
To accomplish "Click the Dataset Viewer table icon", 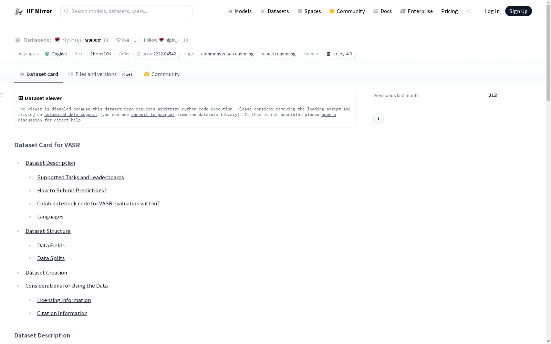I will pos(21,98).
